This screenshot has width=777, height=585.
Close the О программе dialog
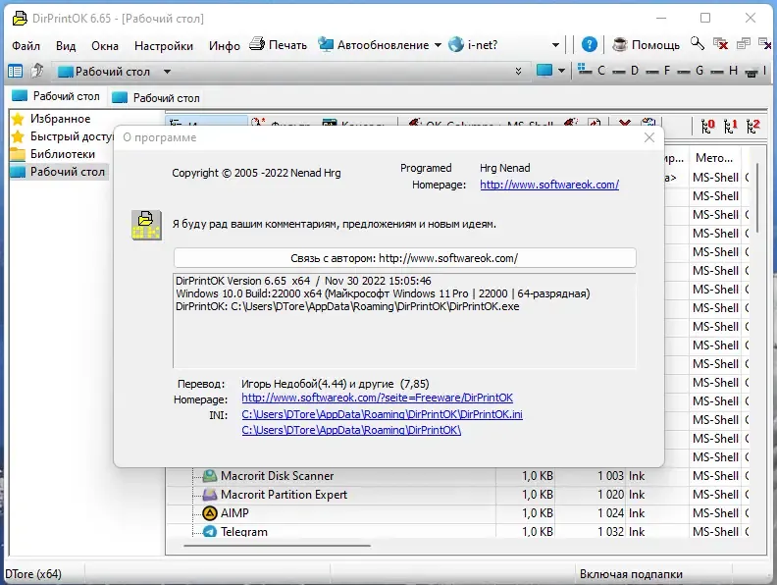[x=649, y=137]
